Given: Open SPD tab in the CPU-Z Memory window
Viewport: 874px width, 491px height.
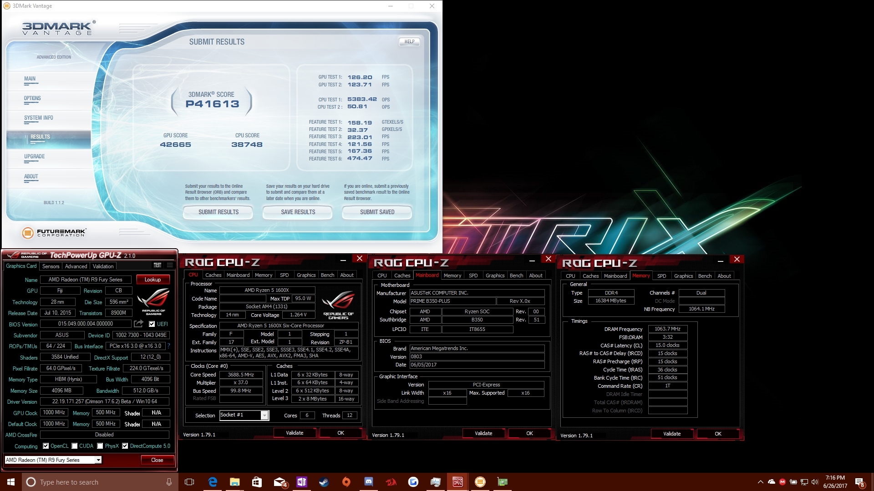Looking at the screenshot, I should pos(661,276).
